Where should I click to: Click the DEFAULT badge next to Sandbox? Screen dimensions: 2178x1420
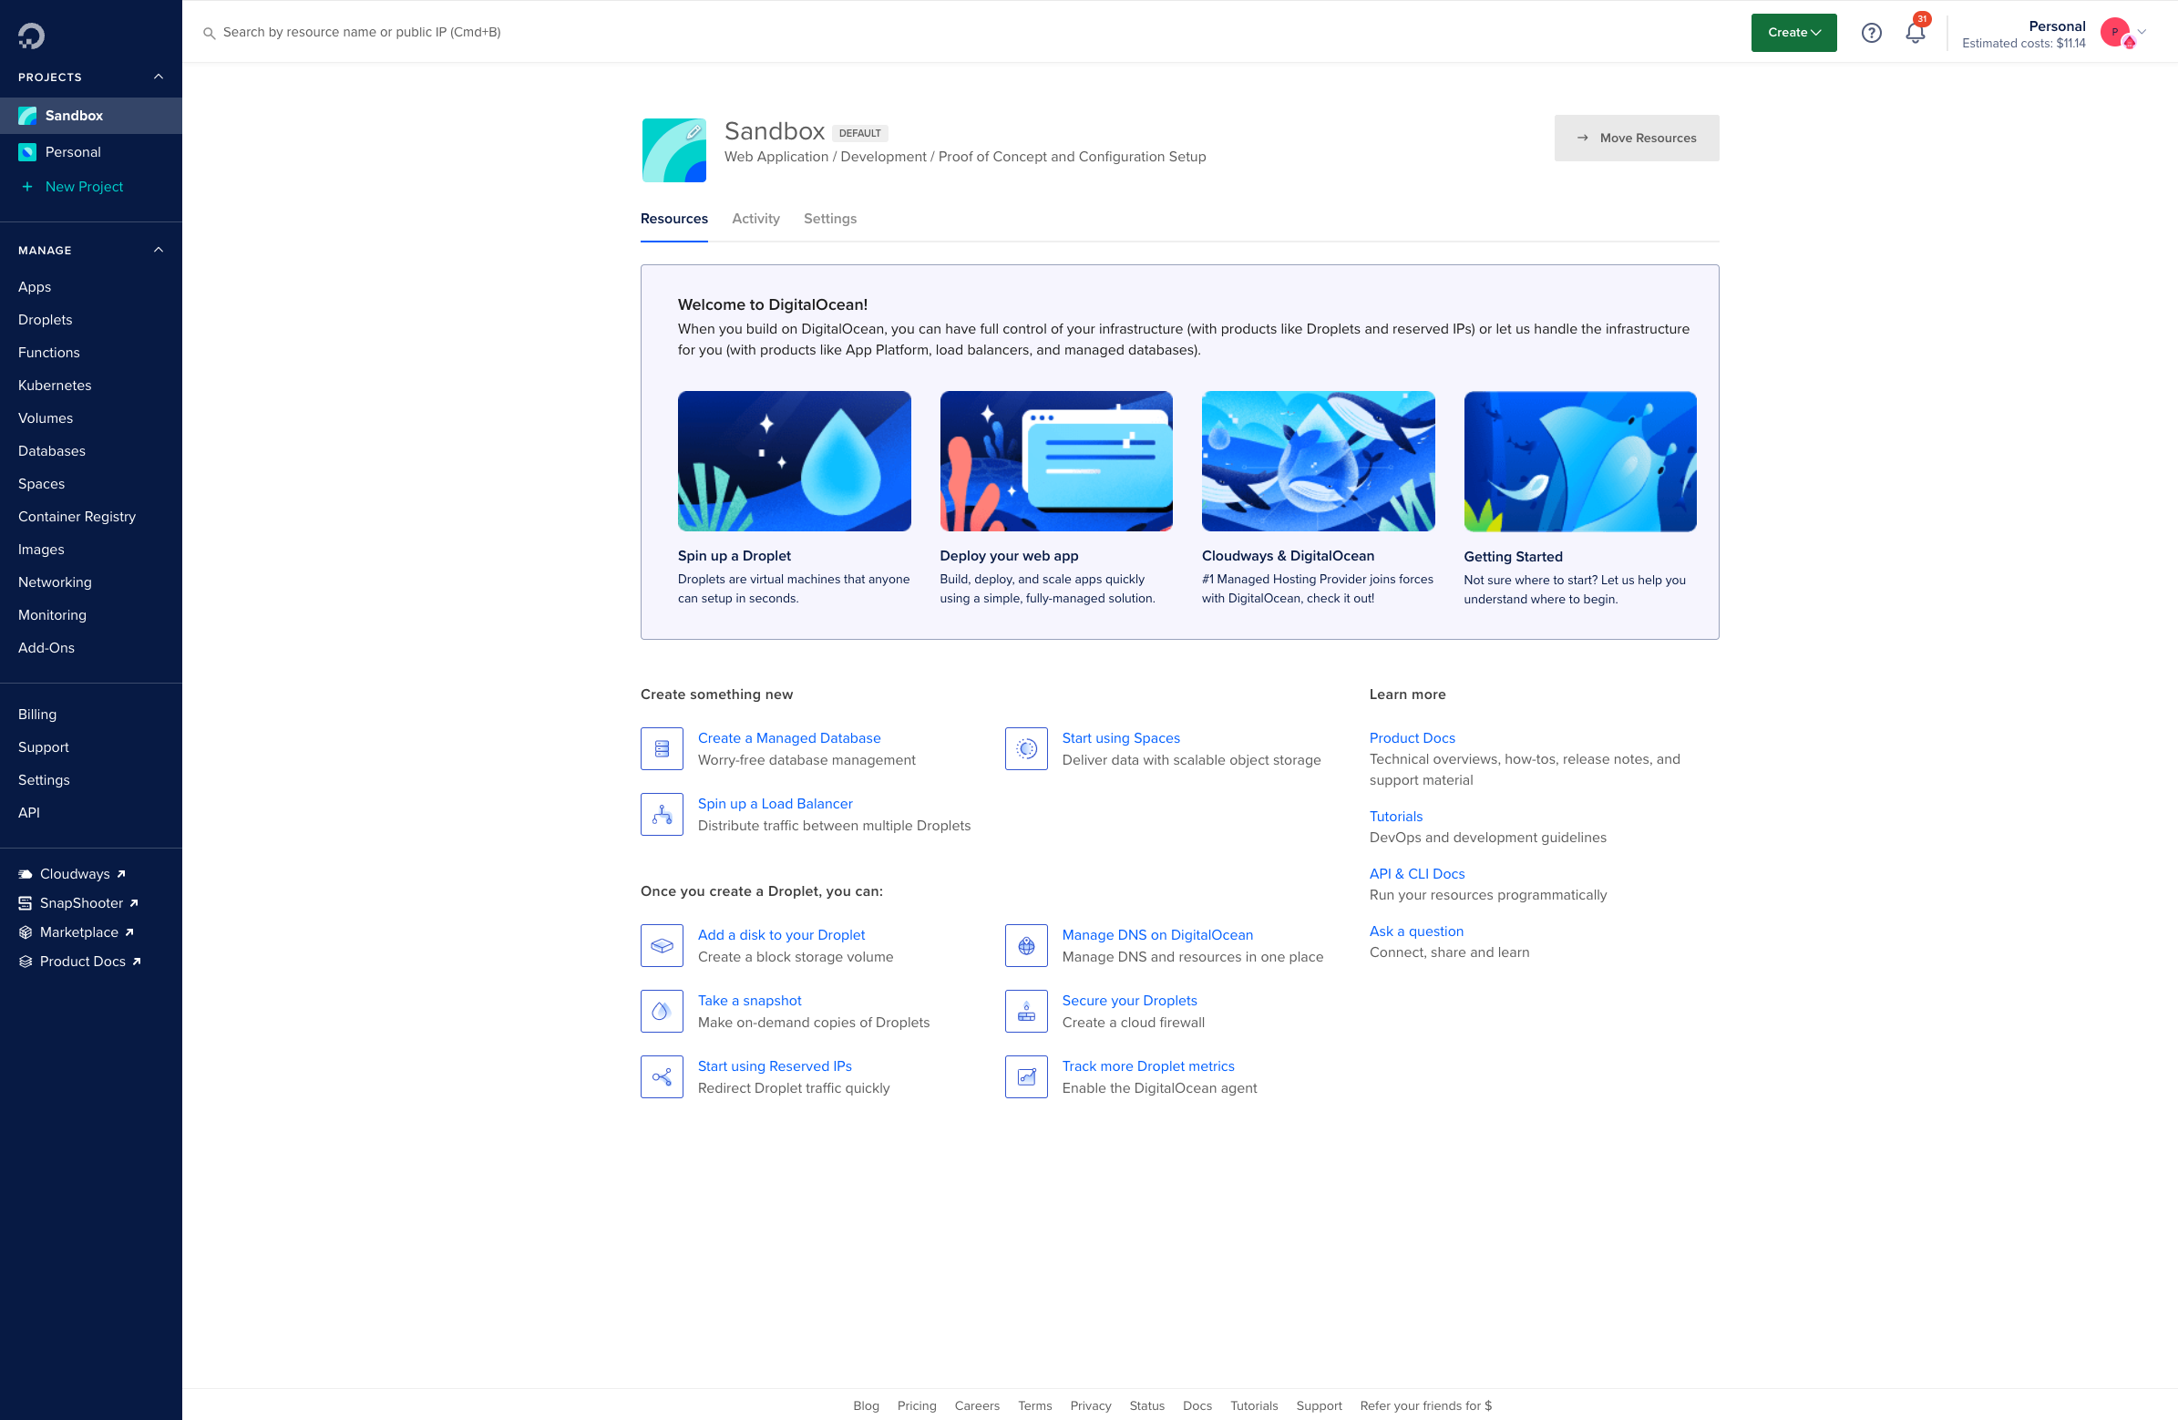tap(859, 133)
